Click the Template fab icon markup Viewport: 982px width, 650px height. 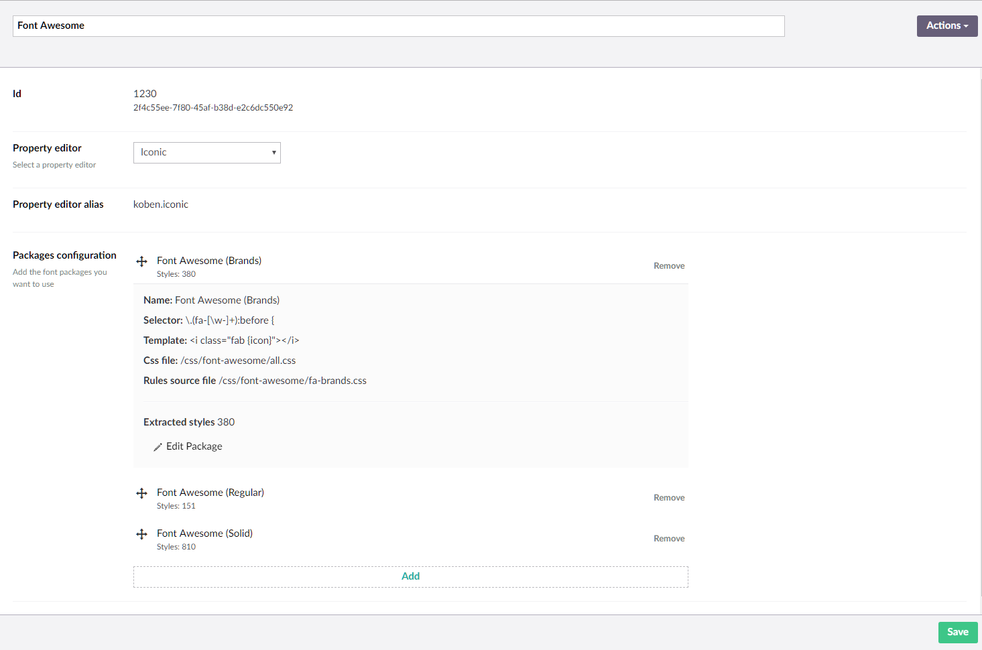tap(245, 340)
